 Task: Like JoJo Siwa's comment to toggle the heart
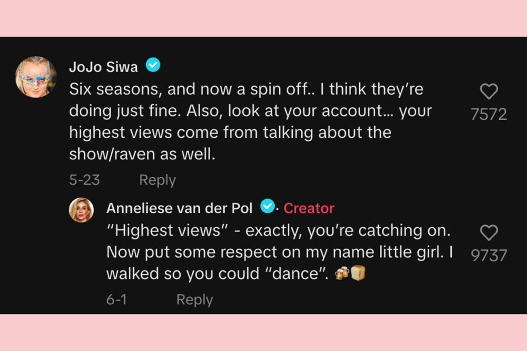tap(489, 91)
